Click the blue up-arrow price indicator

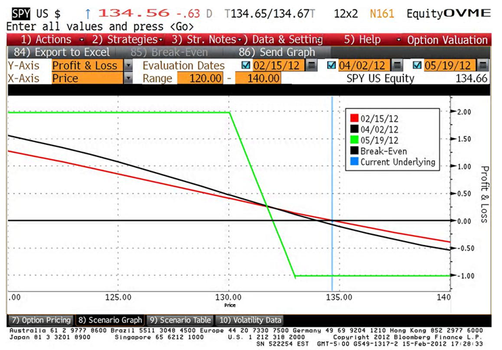click(x=87, y=14)
